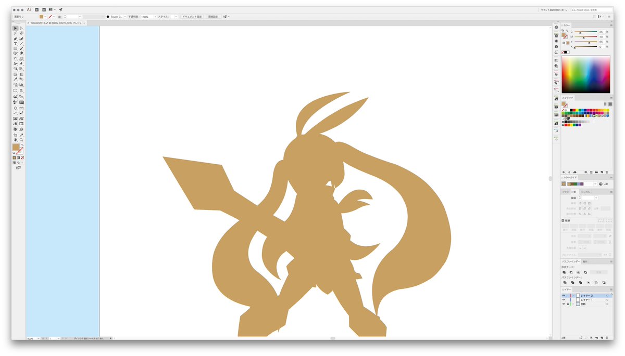
Task: Pick the Eyedropper tool
Action: (x=15, y=79)
